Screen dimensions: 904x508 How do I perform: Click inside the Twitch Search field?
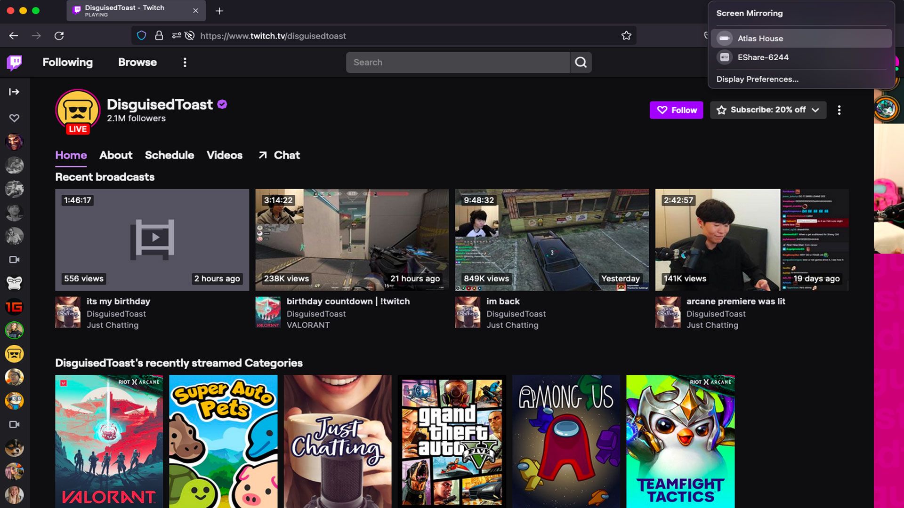[x=458, y=62]
